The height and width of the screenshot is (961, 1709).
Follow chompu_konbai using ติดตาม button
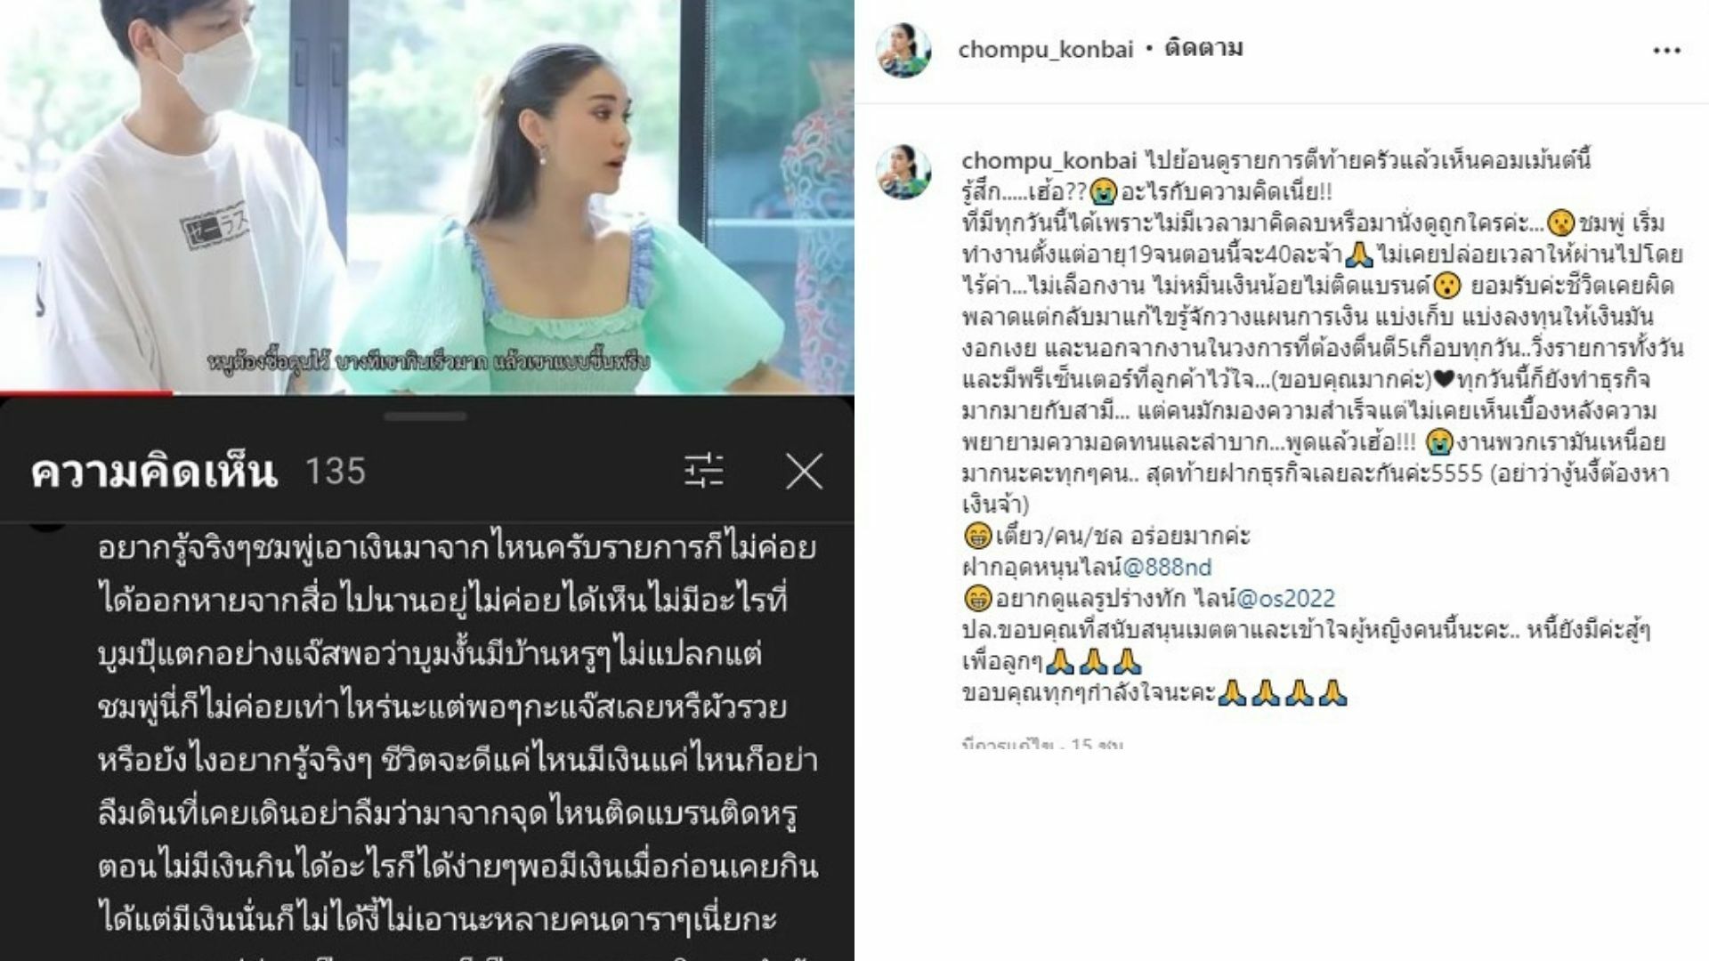tap(1203, 48)
